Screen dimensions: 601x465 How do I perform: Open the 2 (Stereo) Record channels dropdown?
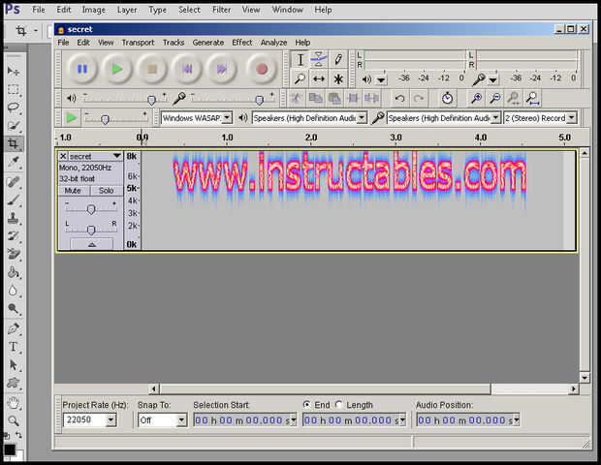(x=572, y=118)
